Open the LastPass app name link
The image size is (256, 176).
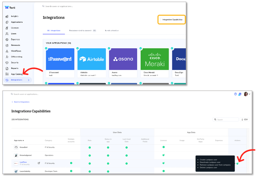23,162
